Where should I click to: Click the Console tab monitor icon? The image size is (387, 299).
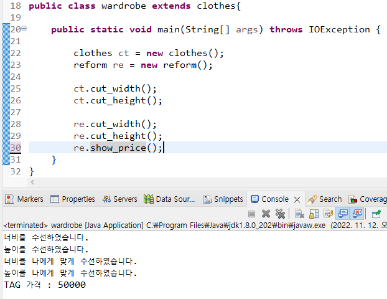click(x=254, y=199)
